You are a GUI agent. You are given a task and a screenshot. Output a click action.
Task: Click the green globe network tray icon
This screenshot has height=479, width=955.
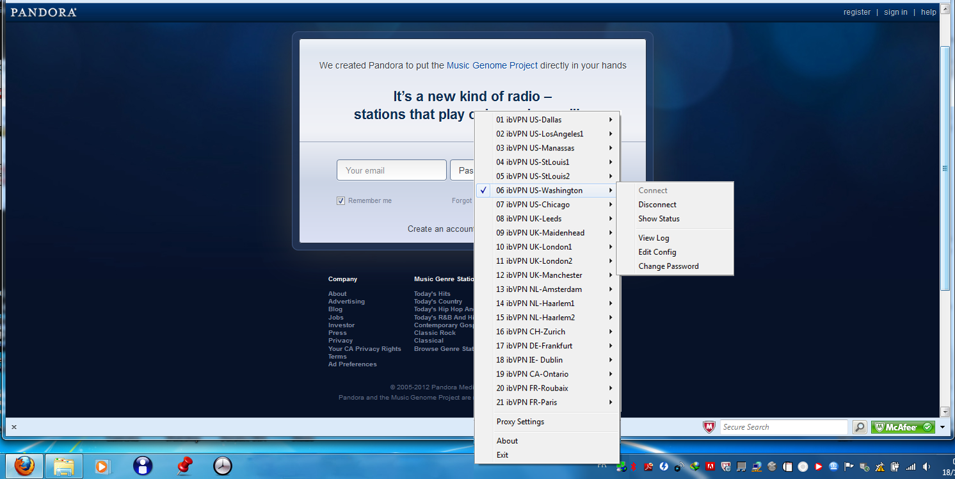622,467
